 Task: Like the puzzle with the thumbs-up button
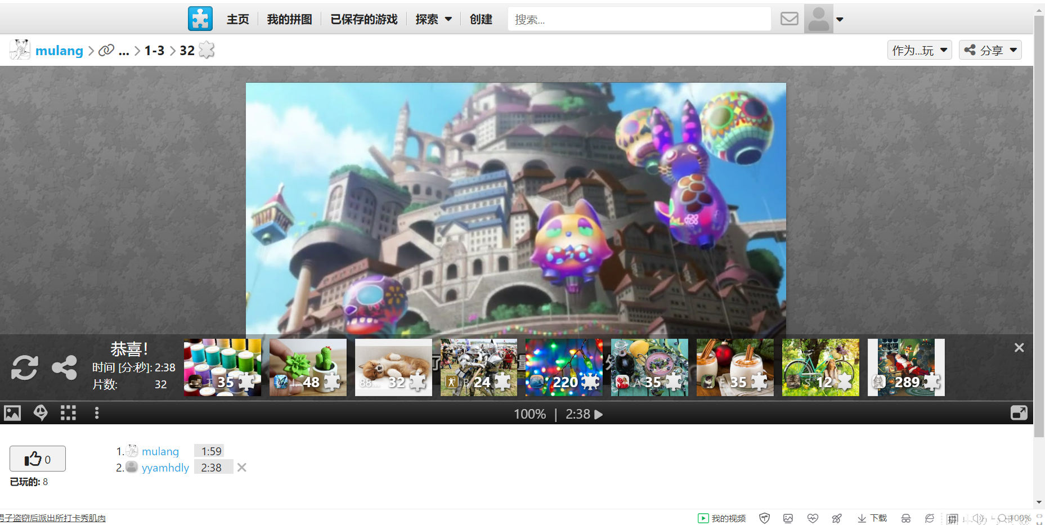(38, 459)
